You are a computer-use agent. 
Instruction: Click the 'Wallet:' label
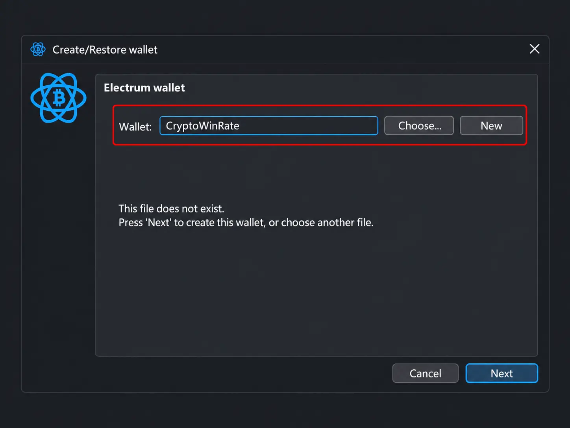point(135,127)
